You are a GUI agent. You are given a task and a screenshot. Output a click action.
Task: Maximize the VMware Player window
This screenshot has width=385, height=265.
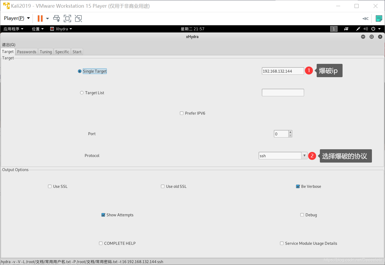pyautogui.click(x=356, y=6)
